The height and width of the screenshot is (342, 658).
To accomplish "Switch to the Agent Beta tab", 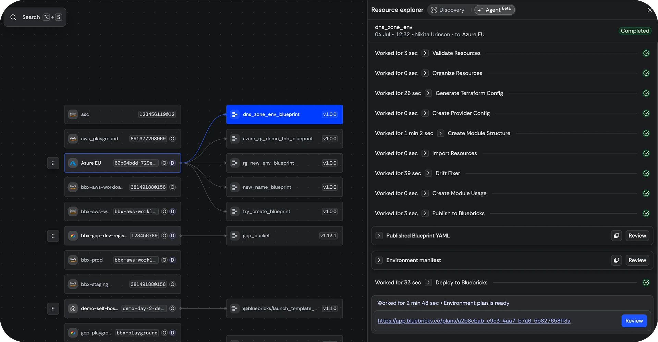I will coord(494,10).
